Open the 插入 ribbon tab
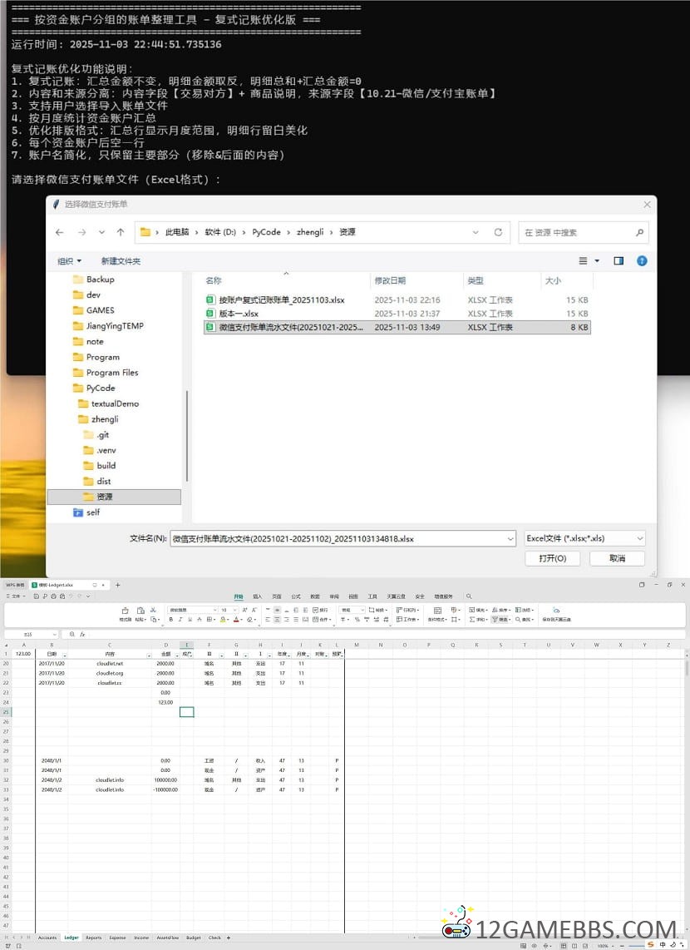The image size is (690, 950). point(257,596)
